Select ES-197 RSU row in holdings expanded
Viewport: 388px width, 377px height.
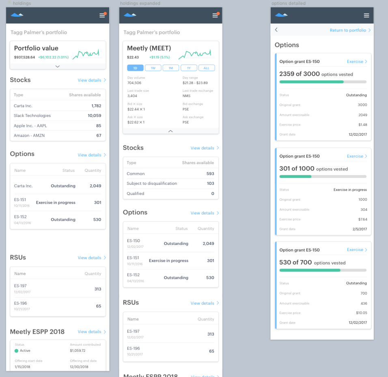tap(170, 334)
